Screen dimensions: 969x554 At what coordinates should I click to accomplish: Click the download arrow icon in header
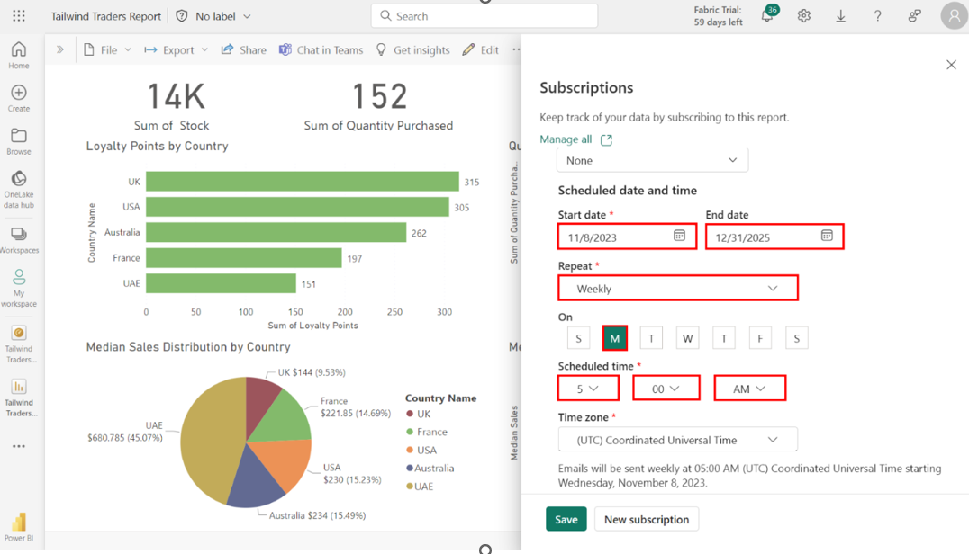click(840, 16)
